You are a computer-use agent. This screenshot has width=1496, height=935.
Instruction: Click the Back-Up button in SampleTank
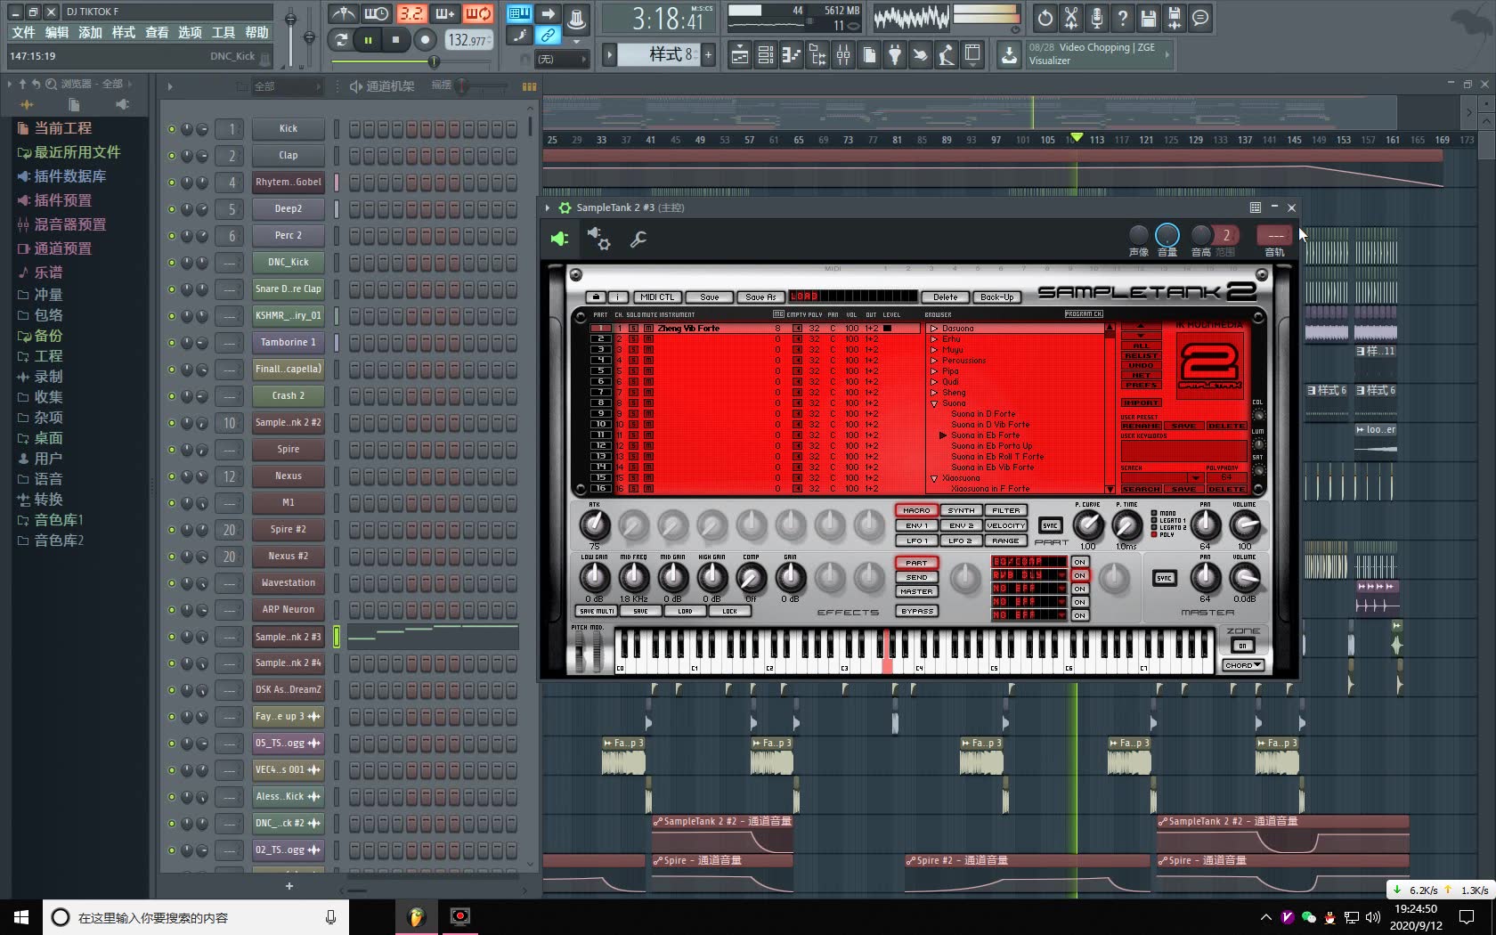coord(996,297)
